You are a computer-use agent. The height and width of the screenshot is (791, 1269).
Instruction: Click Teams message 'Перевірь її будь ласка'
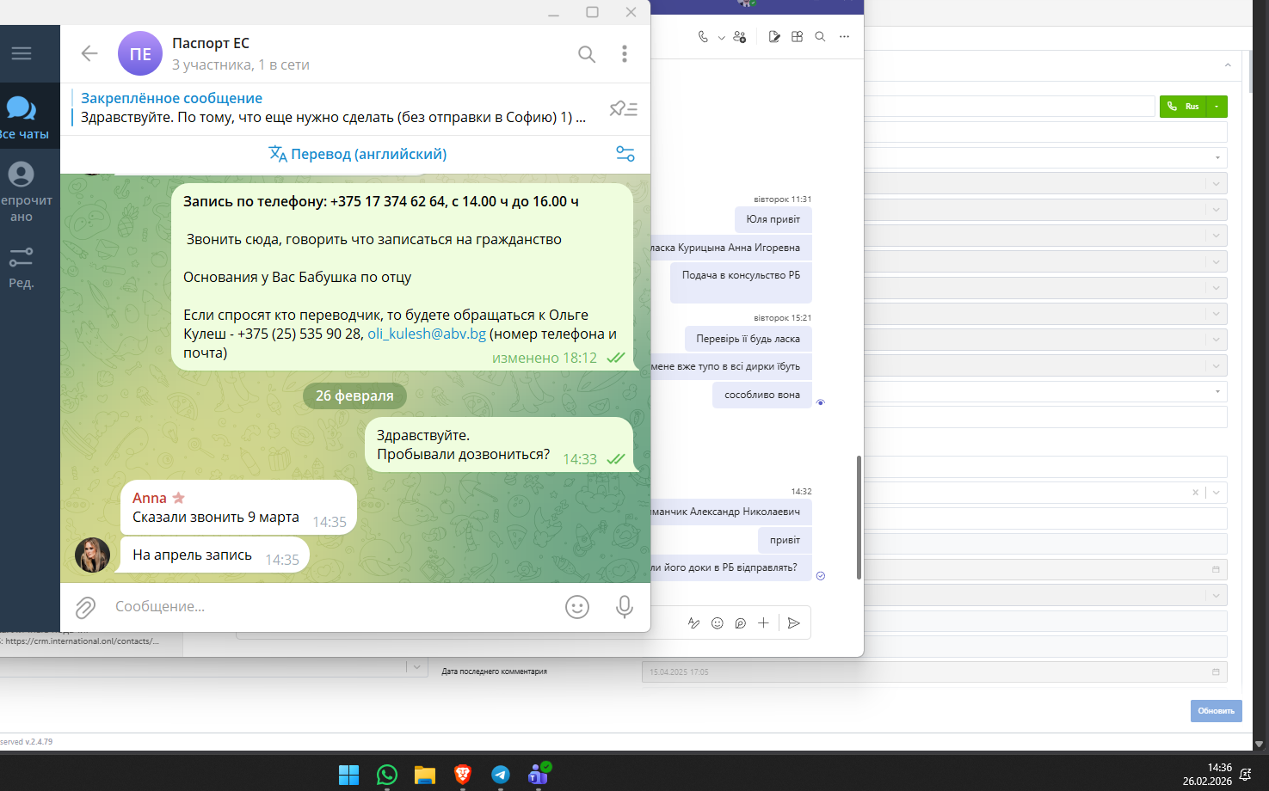click(748, 339)
